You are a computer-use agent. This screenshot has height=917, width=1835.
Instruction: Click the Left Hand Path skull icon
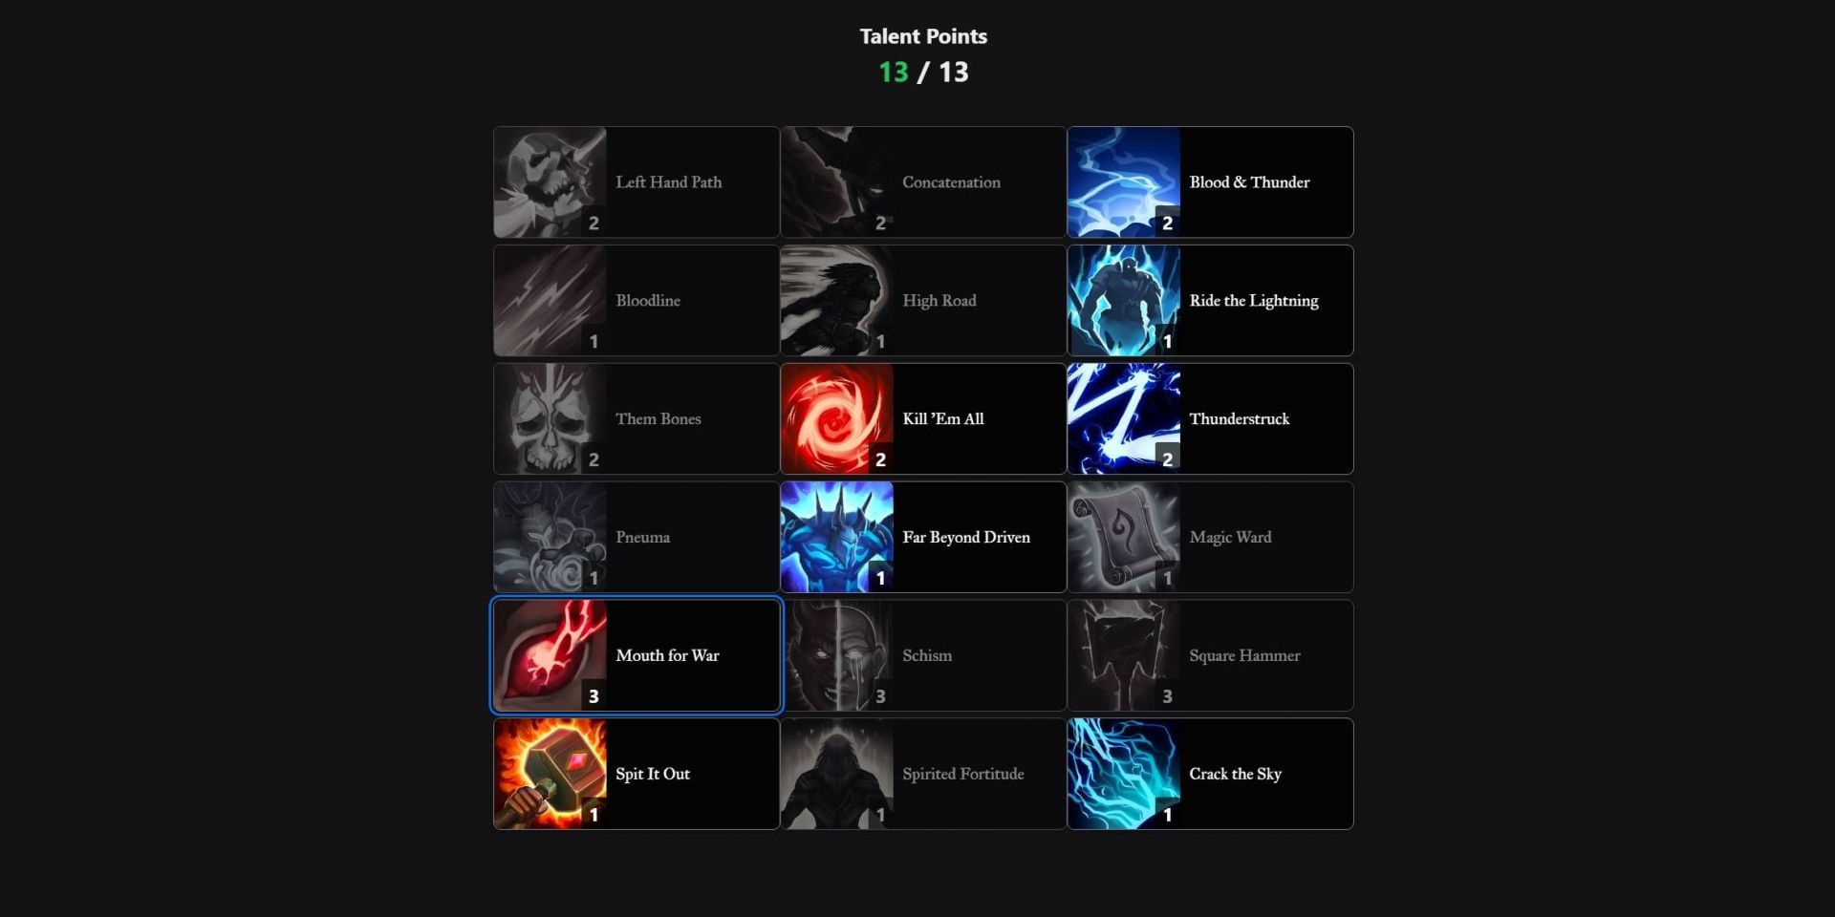550,182
